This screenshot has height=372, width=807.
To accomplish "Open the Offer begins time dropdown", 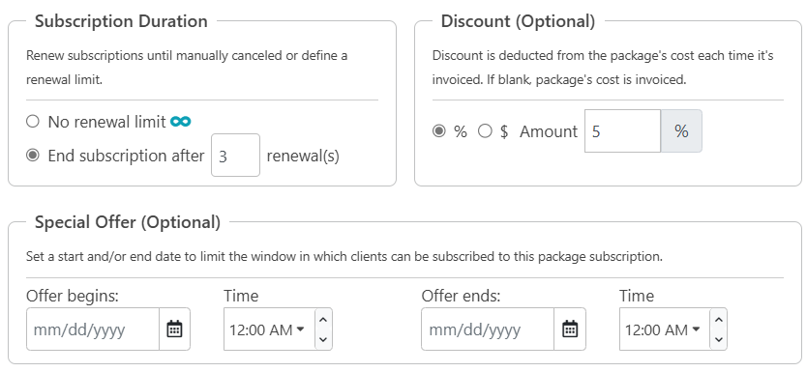I will coord(269,329).
